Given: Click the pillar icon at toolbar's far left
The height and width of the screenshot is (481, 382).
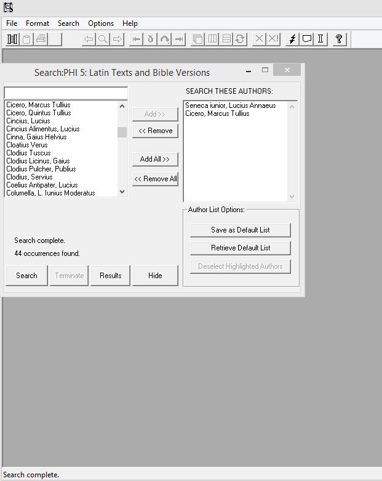Looking at the screenshot, I should coord(12,39).
